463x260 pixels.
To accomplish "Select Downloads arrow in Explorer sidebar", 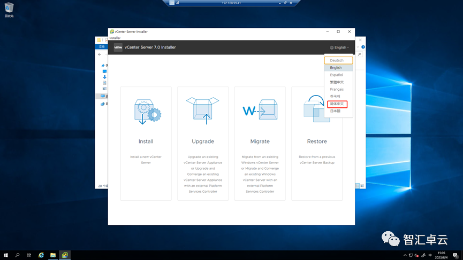I will tap(104, 77).
